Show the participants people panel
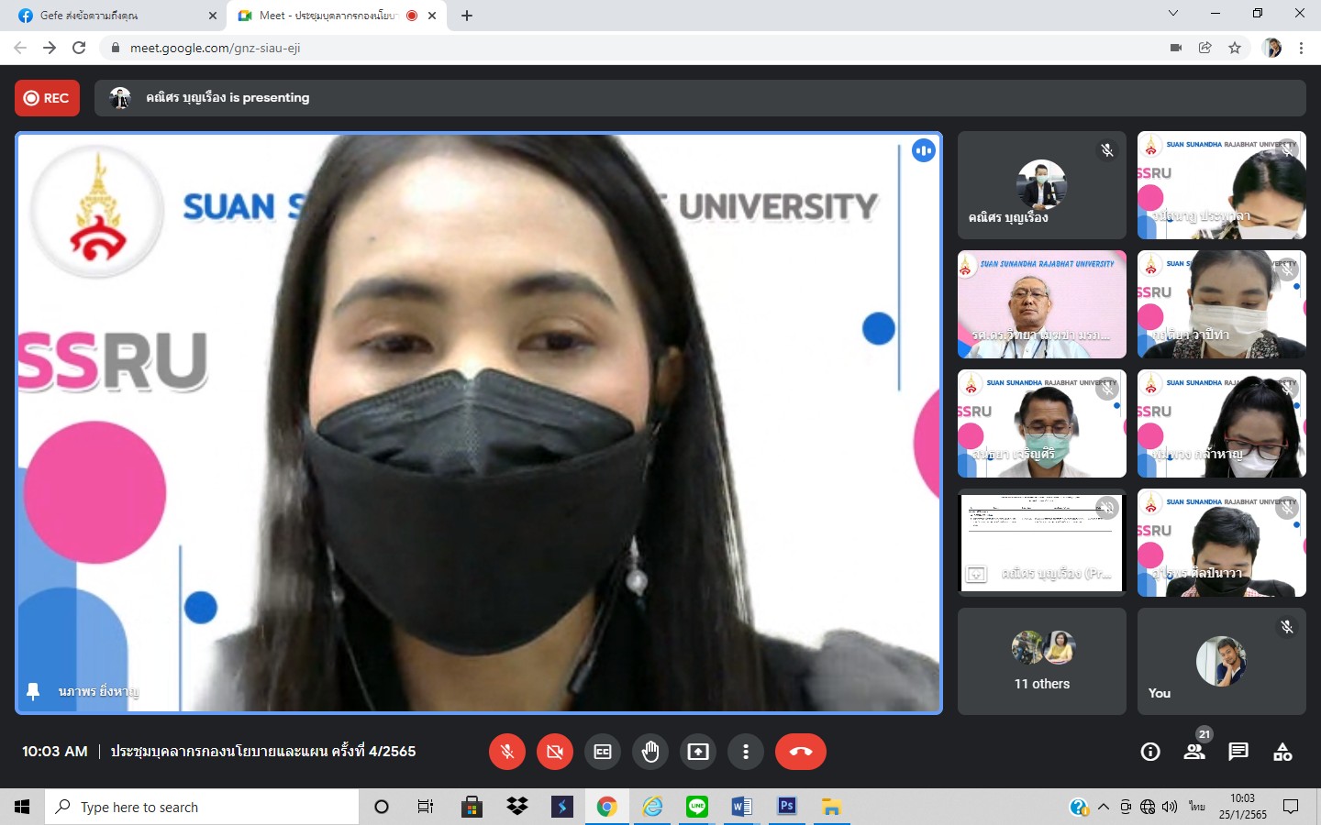 click(1194, 752)
